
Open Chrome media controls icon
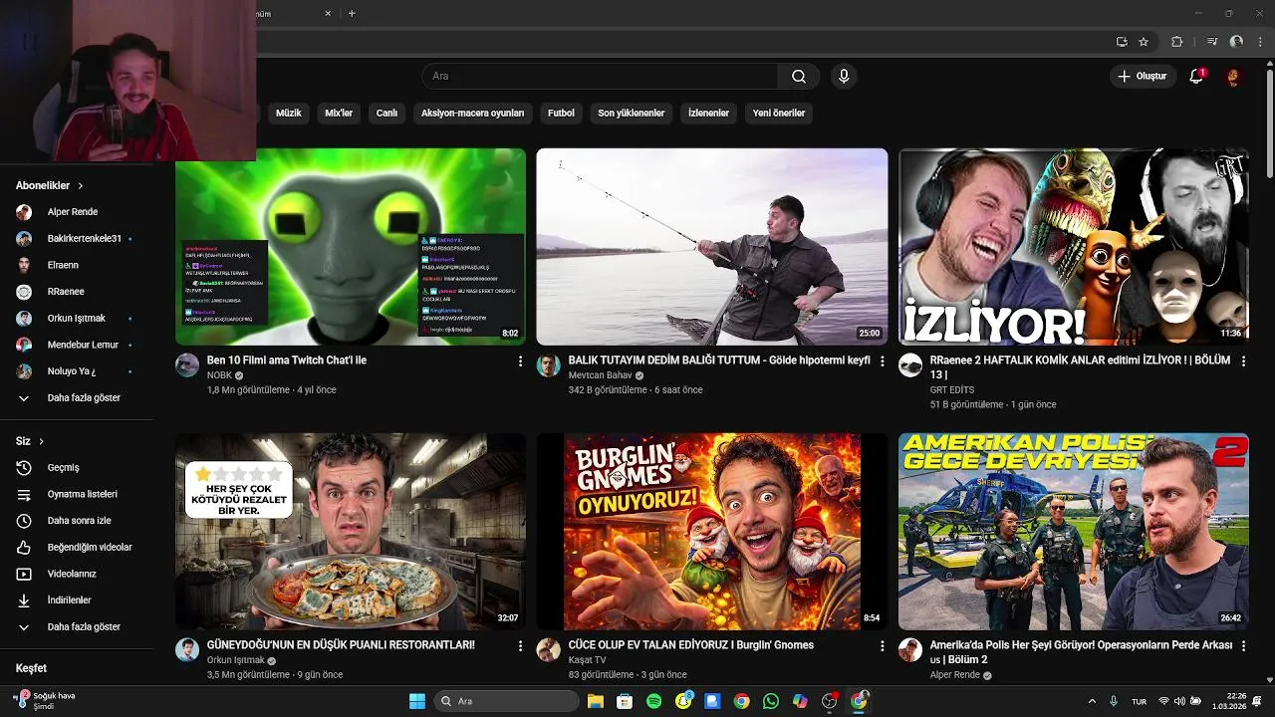[x=1212, y=42]
